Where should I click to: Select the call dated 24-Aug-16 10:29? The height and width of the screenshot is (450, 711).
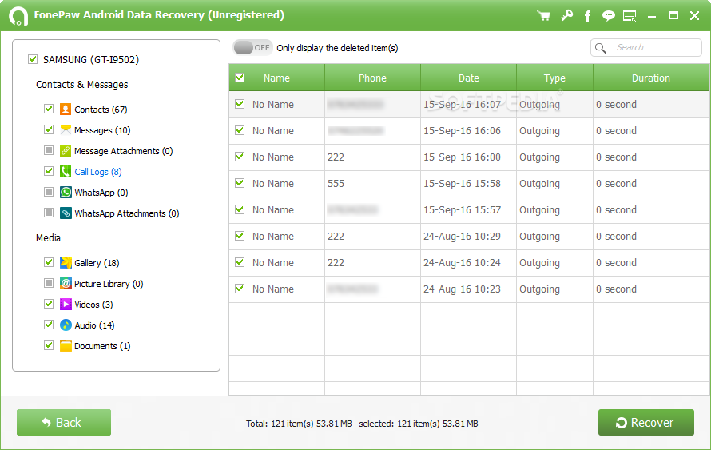tap(469, 237)
